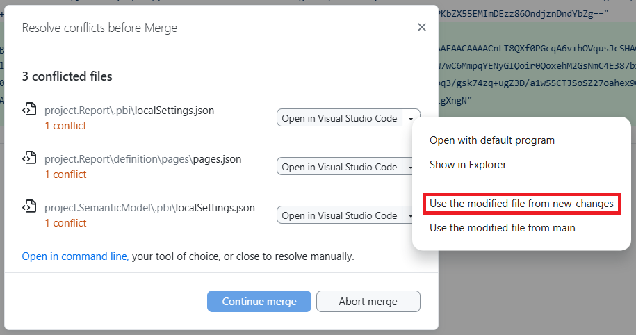Open project.Report localSettings.json in Visual Studio Code
This screenshot has height=335, width=636.
coord(339,118)
